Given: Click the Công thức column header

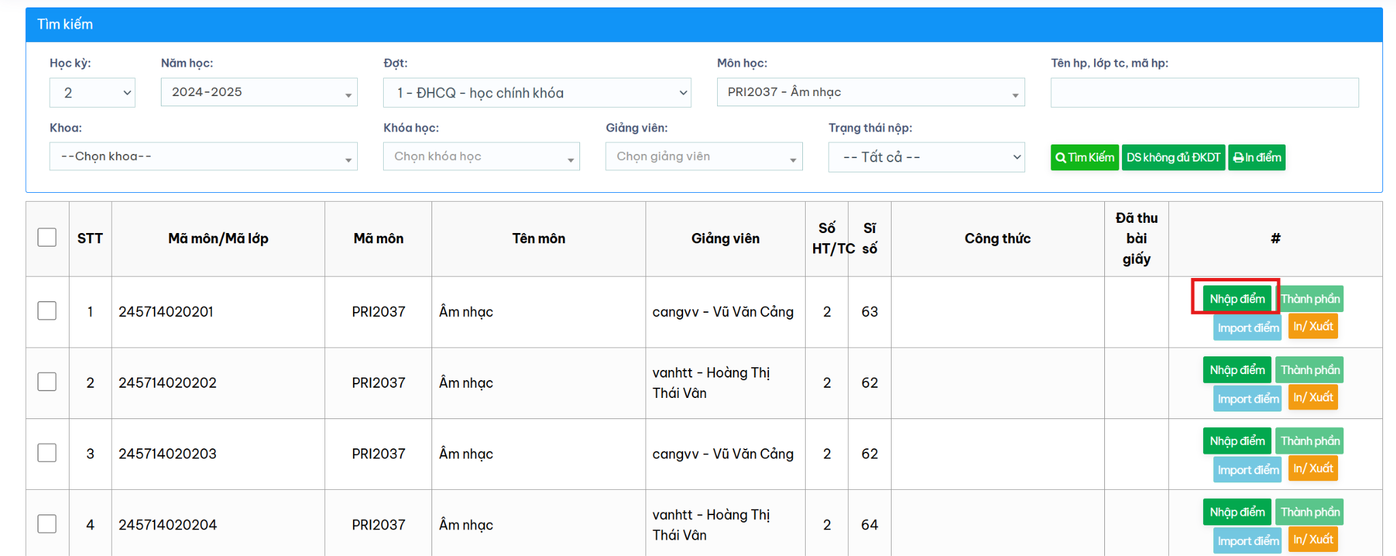Looking at the screenshot, I should tap(997, 238).
